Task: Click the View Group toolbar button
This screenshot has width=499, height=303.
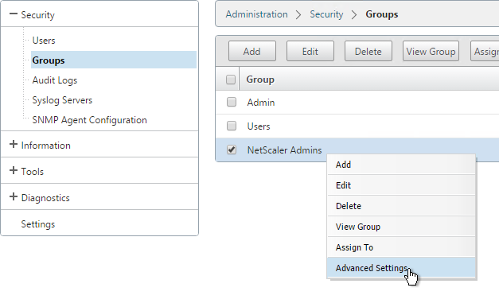Action: tap(431, 51)
